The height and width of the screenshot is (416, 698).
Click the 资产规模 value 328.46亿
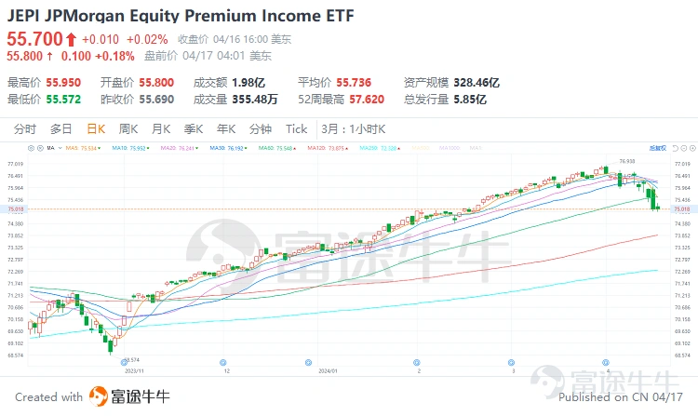[477, 83]
